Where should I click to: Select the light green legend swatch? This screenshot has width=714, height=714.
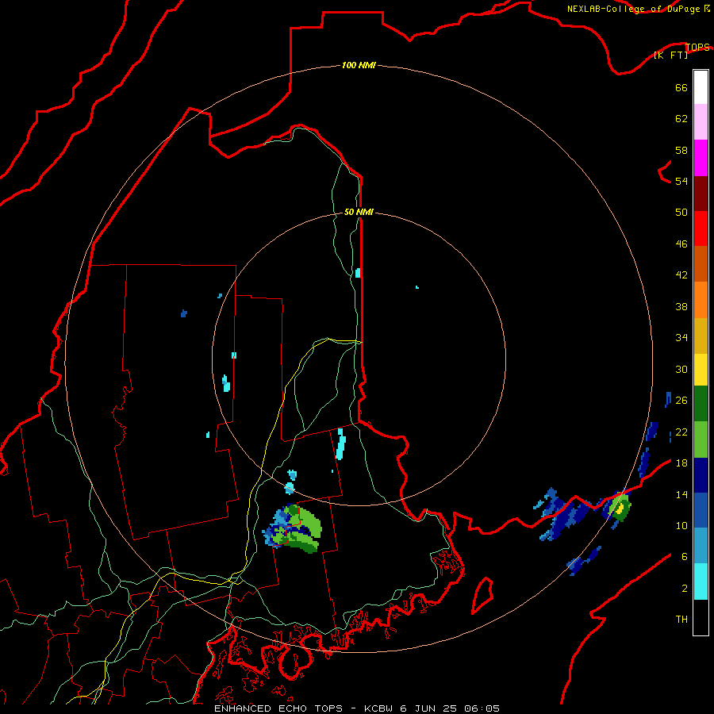(x=701, y=440)
